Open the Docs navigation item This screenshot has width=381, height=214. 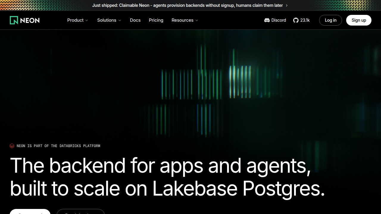(135, 20)
